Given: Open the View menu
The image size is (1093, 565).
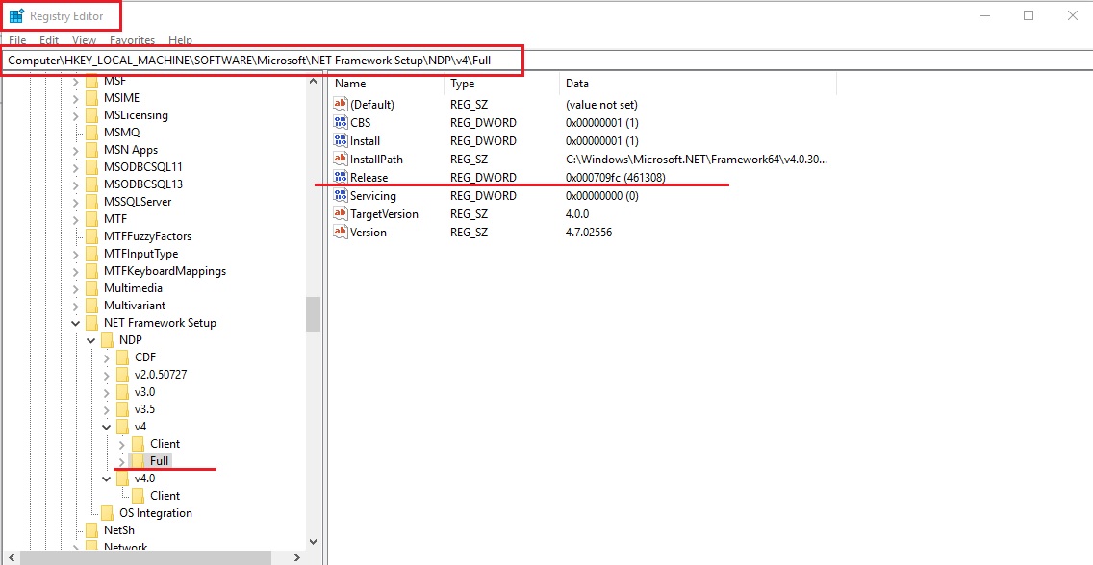Looking at the screenshot, I should 85,40.
